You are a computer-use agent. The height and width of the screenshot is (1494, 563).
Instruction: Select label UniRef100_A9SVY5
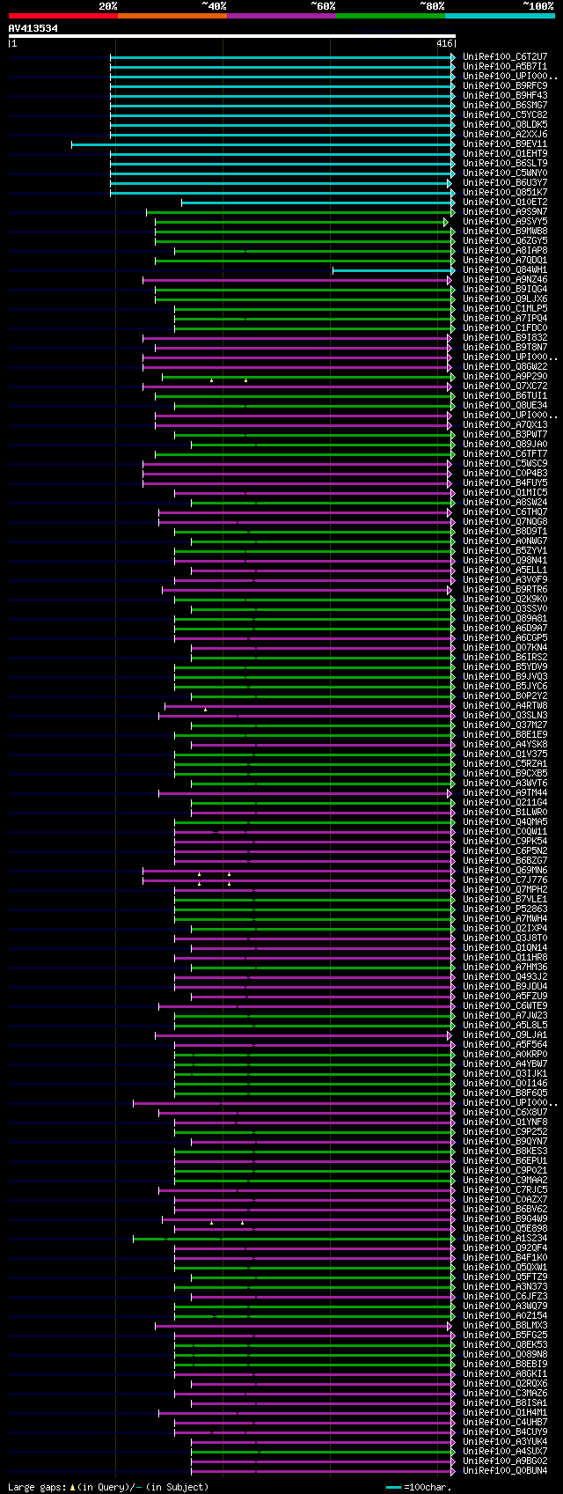point(505,221)
